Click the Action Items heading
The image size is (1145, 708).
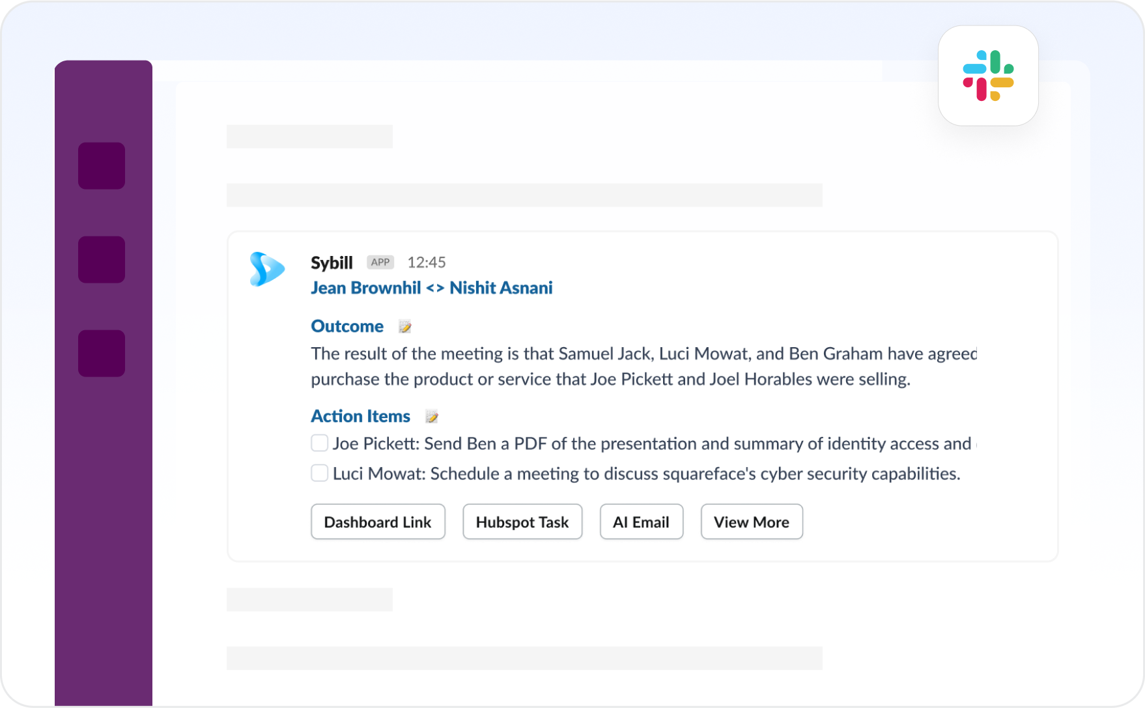click(360, 416)
